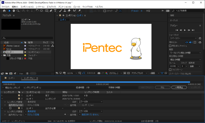Switch to the Comp 1 timeline tab
This screenshot has height=123, width=205.
tap(11, 78)
